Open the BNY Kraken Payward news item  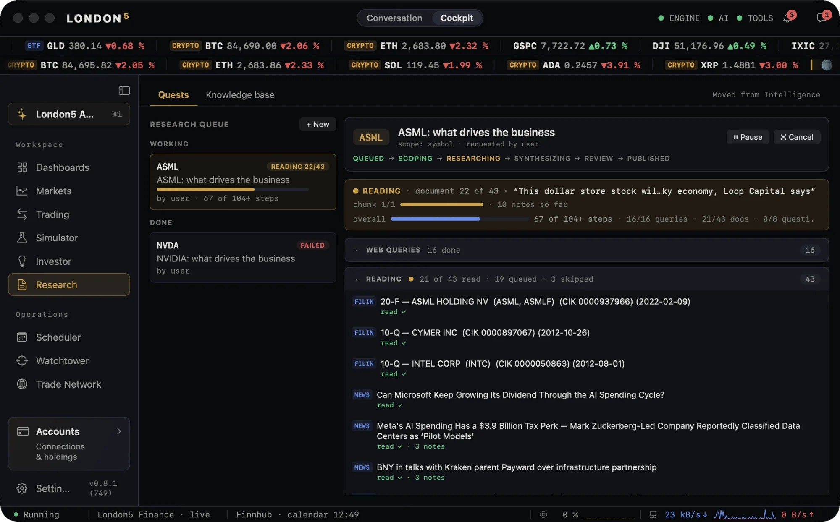click(x=586, y=472)
